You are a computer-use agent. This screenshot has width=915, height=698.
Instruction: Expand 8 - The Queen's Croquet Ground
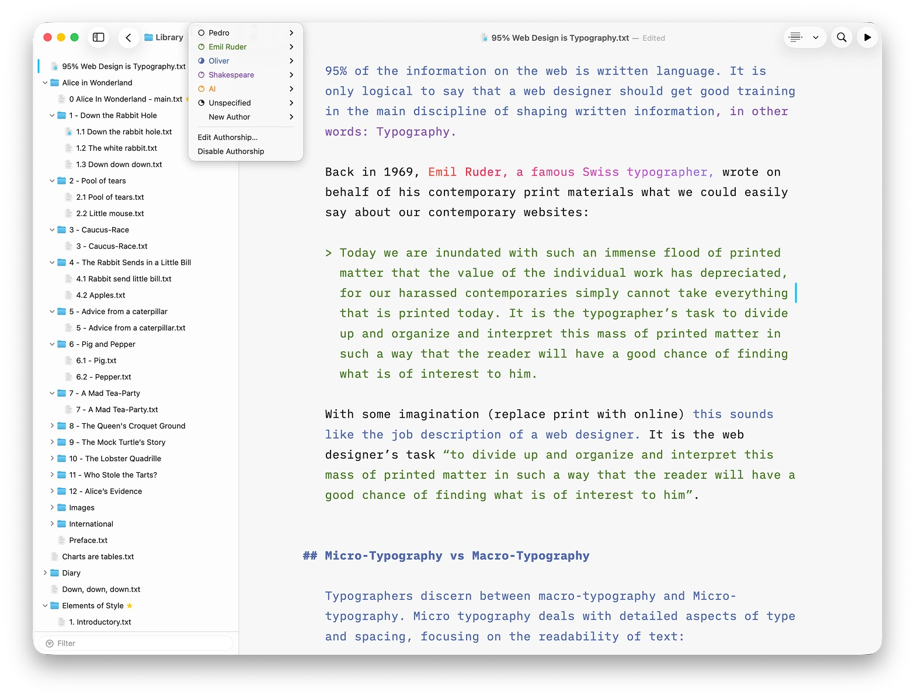52,426
